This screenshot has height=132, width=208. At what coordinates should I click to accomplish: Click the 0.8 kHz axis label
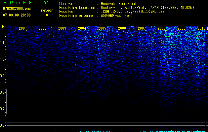pyautogui.click(x=3, y=92)
